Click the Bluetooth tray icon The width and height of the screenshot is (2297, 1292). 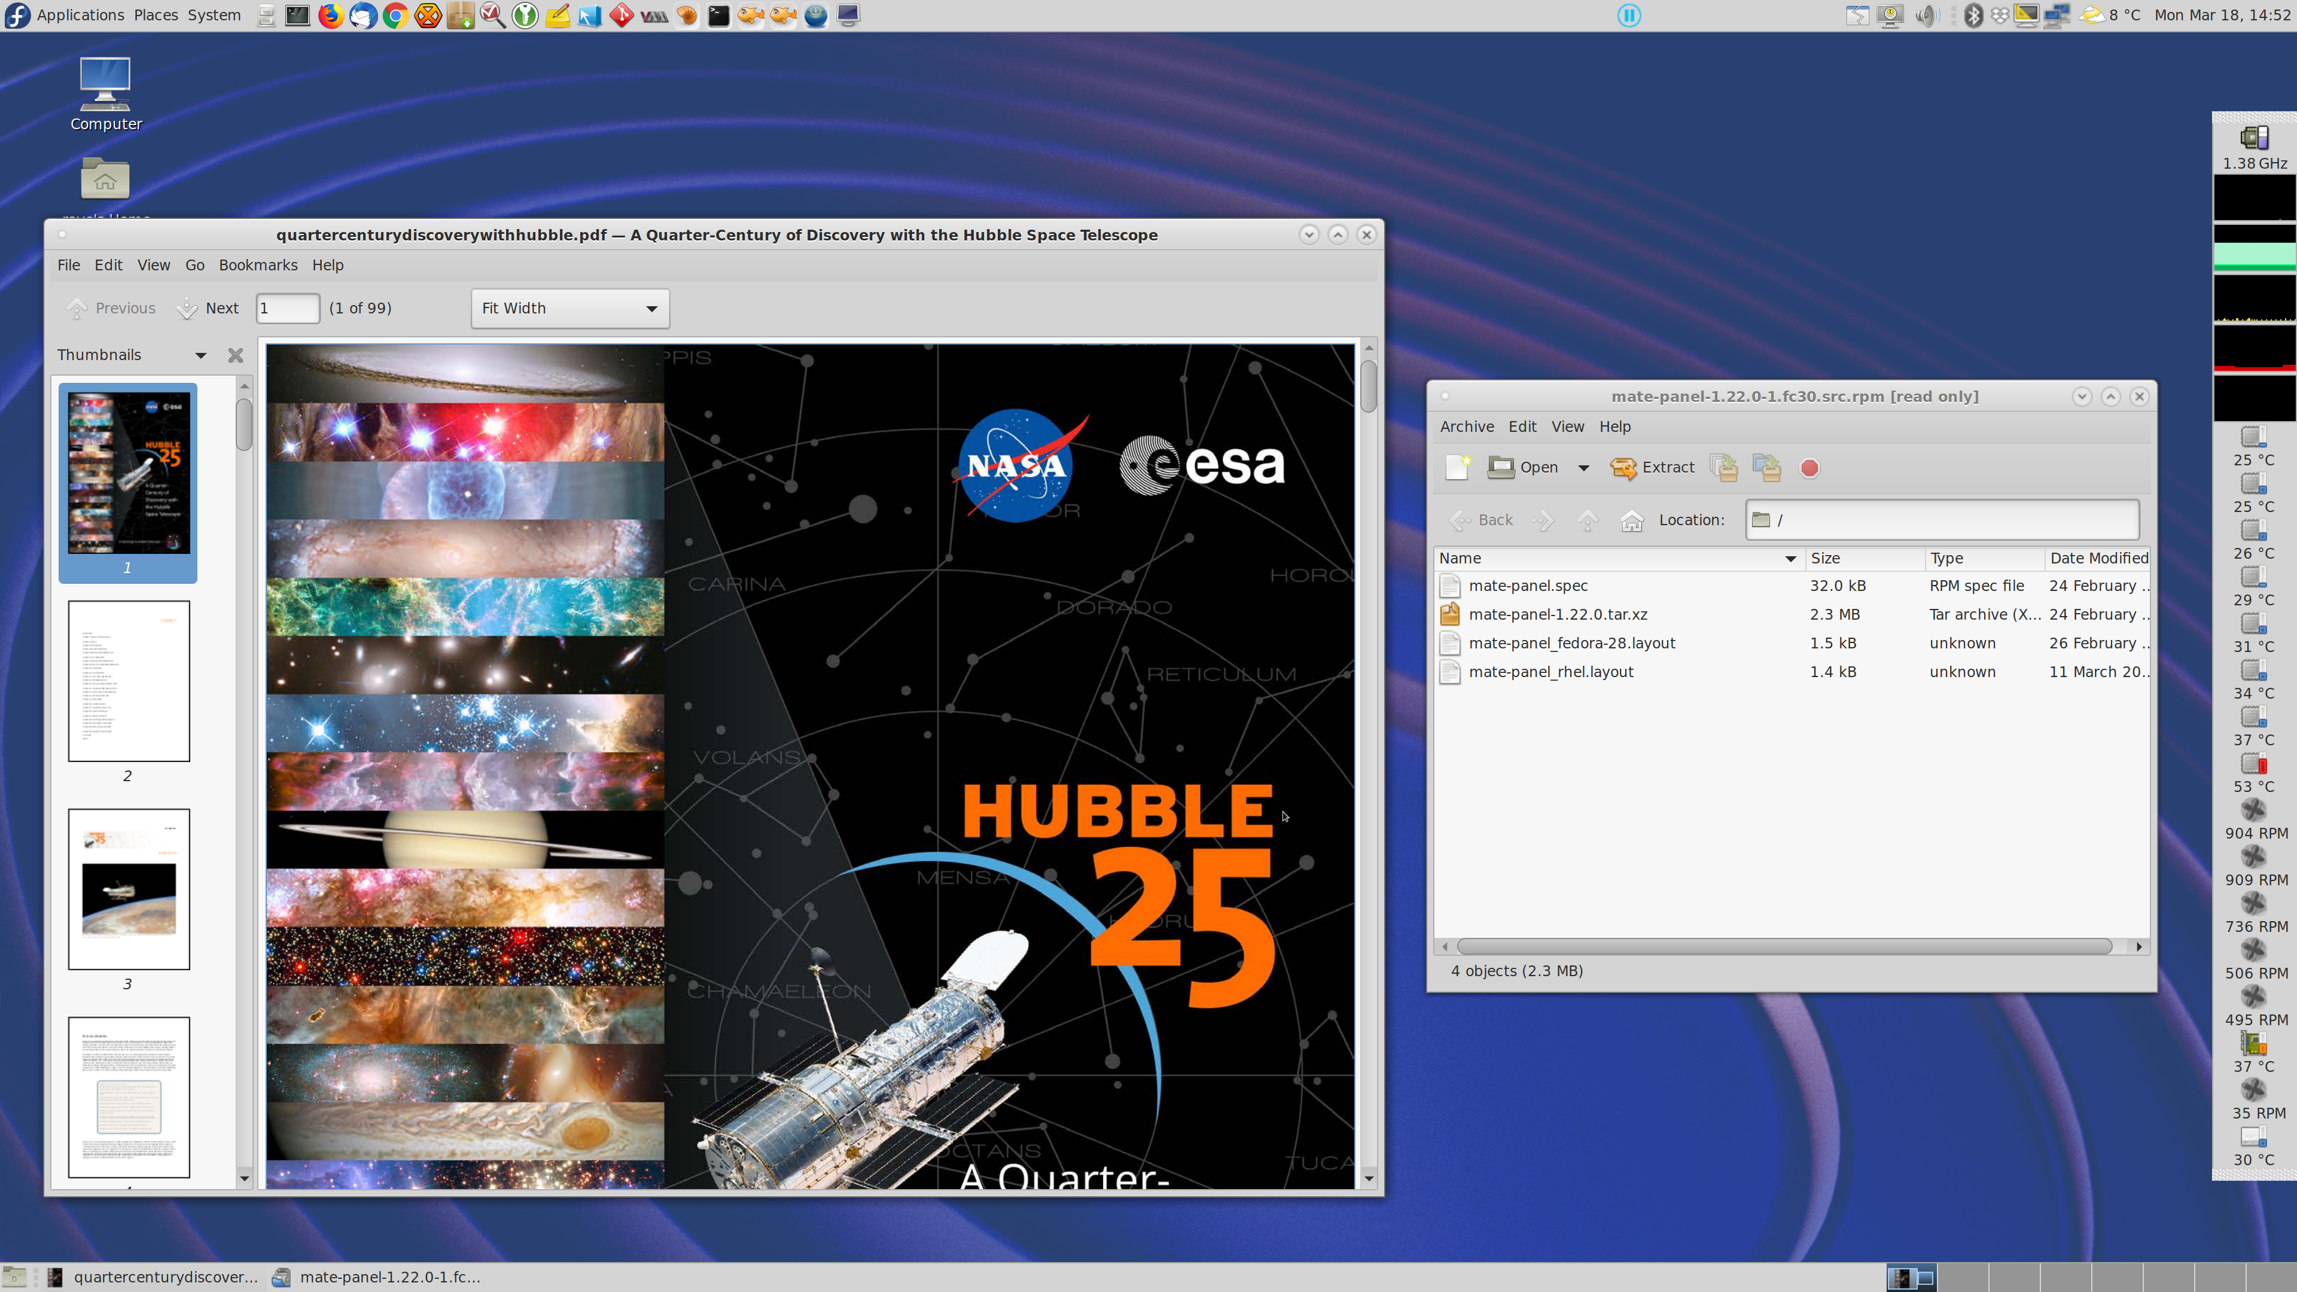[x=1973, y=15]
